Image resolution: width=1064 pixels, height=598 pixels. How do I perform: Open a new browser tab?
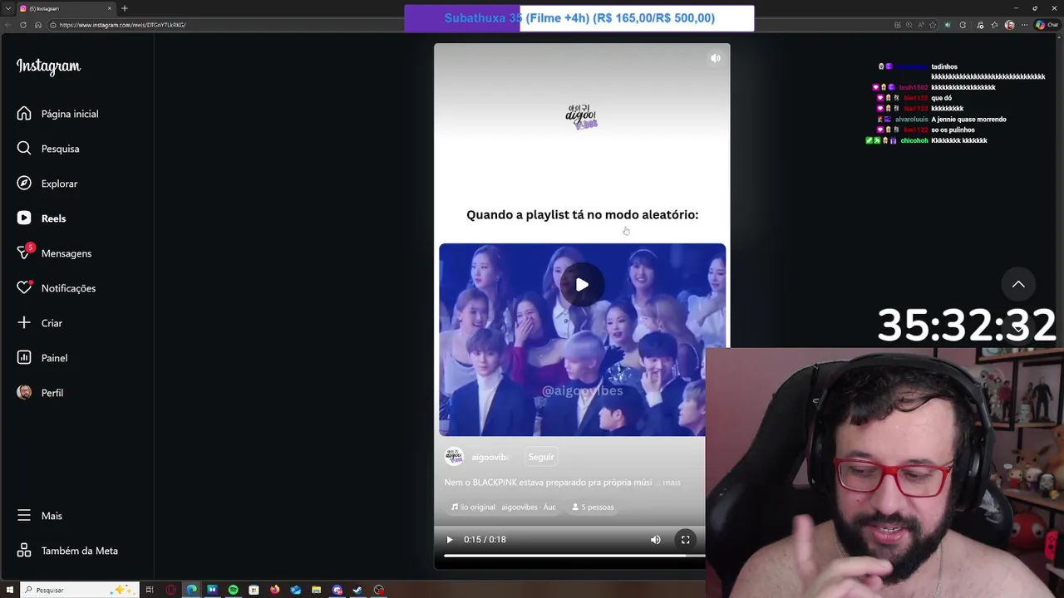[125, 8]
